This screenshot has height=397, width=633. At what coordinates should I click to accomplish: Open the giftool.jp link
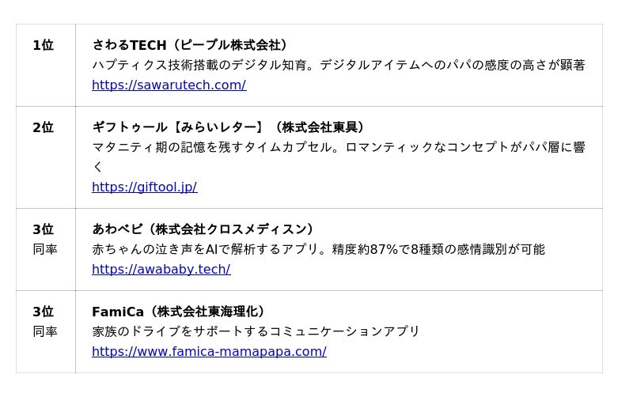click(144, 187)
